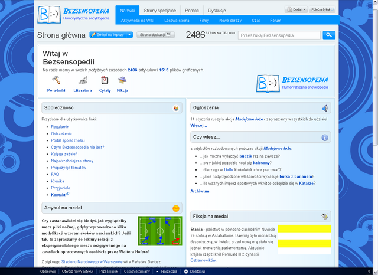Open the Katarze article link

coord(306,184)
